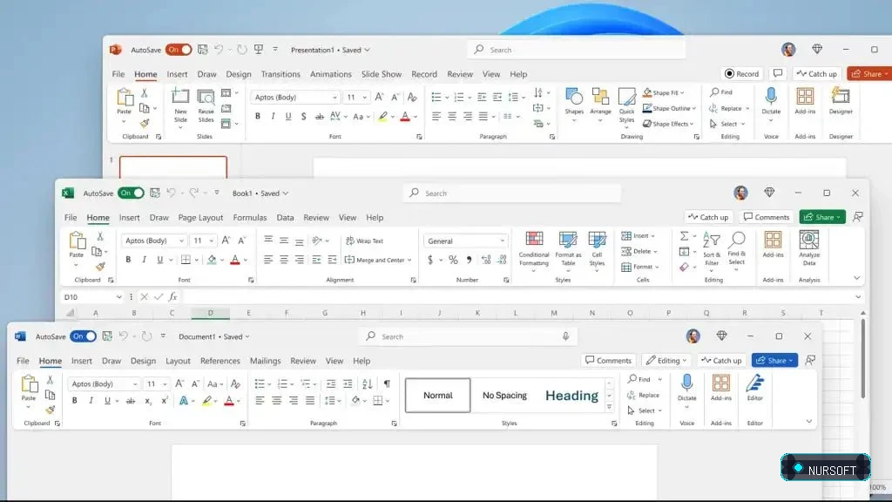Click Reuse Slides in PowerPoint

tap(206, 106)
